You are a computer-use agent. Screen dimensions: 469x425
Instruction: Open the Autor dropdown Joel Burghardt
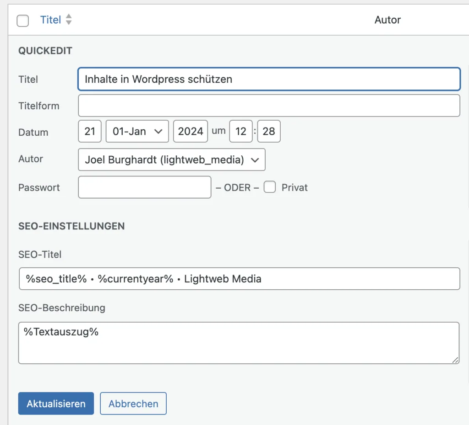pos(172,159)
